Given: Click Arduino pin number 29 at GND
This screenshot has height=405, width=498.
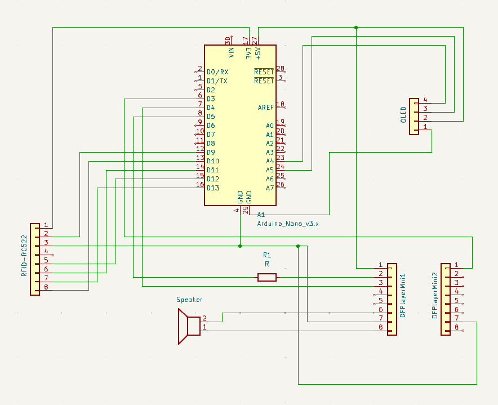Looking at the screenshot, I should (246, 210).
